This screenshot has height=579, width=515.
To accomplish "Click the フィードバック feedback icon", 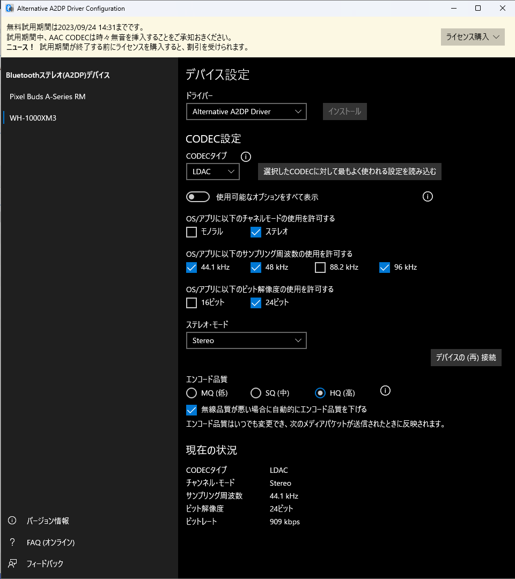I will pos(12,563).
